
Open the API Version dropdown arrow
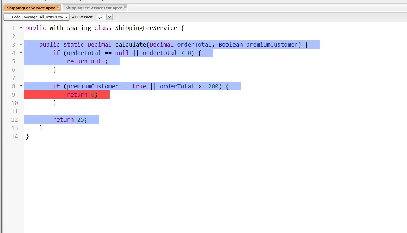(109, 17)
